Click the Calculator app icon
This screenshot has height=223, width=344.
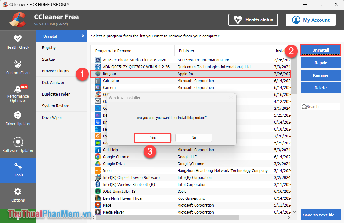click(98, 81)
